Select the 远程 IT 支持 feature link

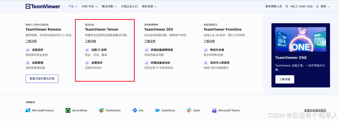click(99, 50)
